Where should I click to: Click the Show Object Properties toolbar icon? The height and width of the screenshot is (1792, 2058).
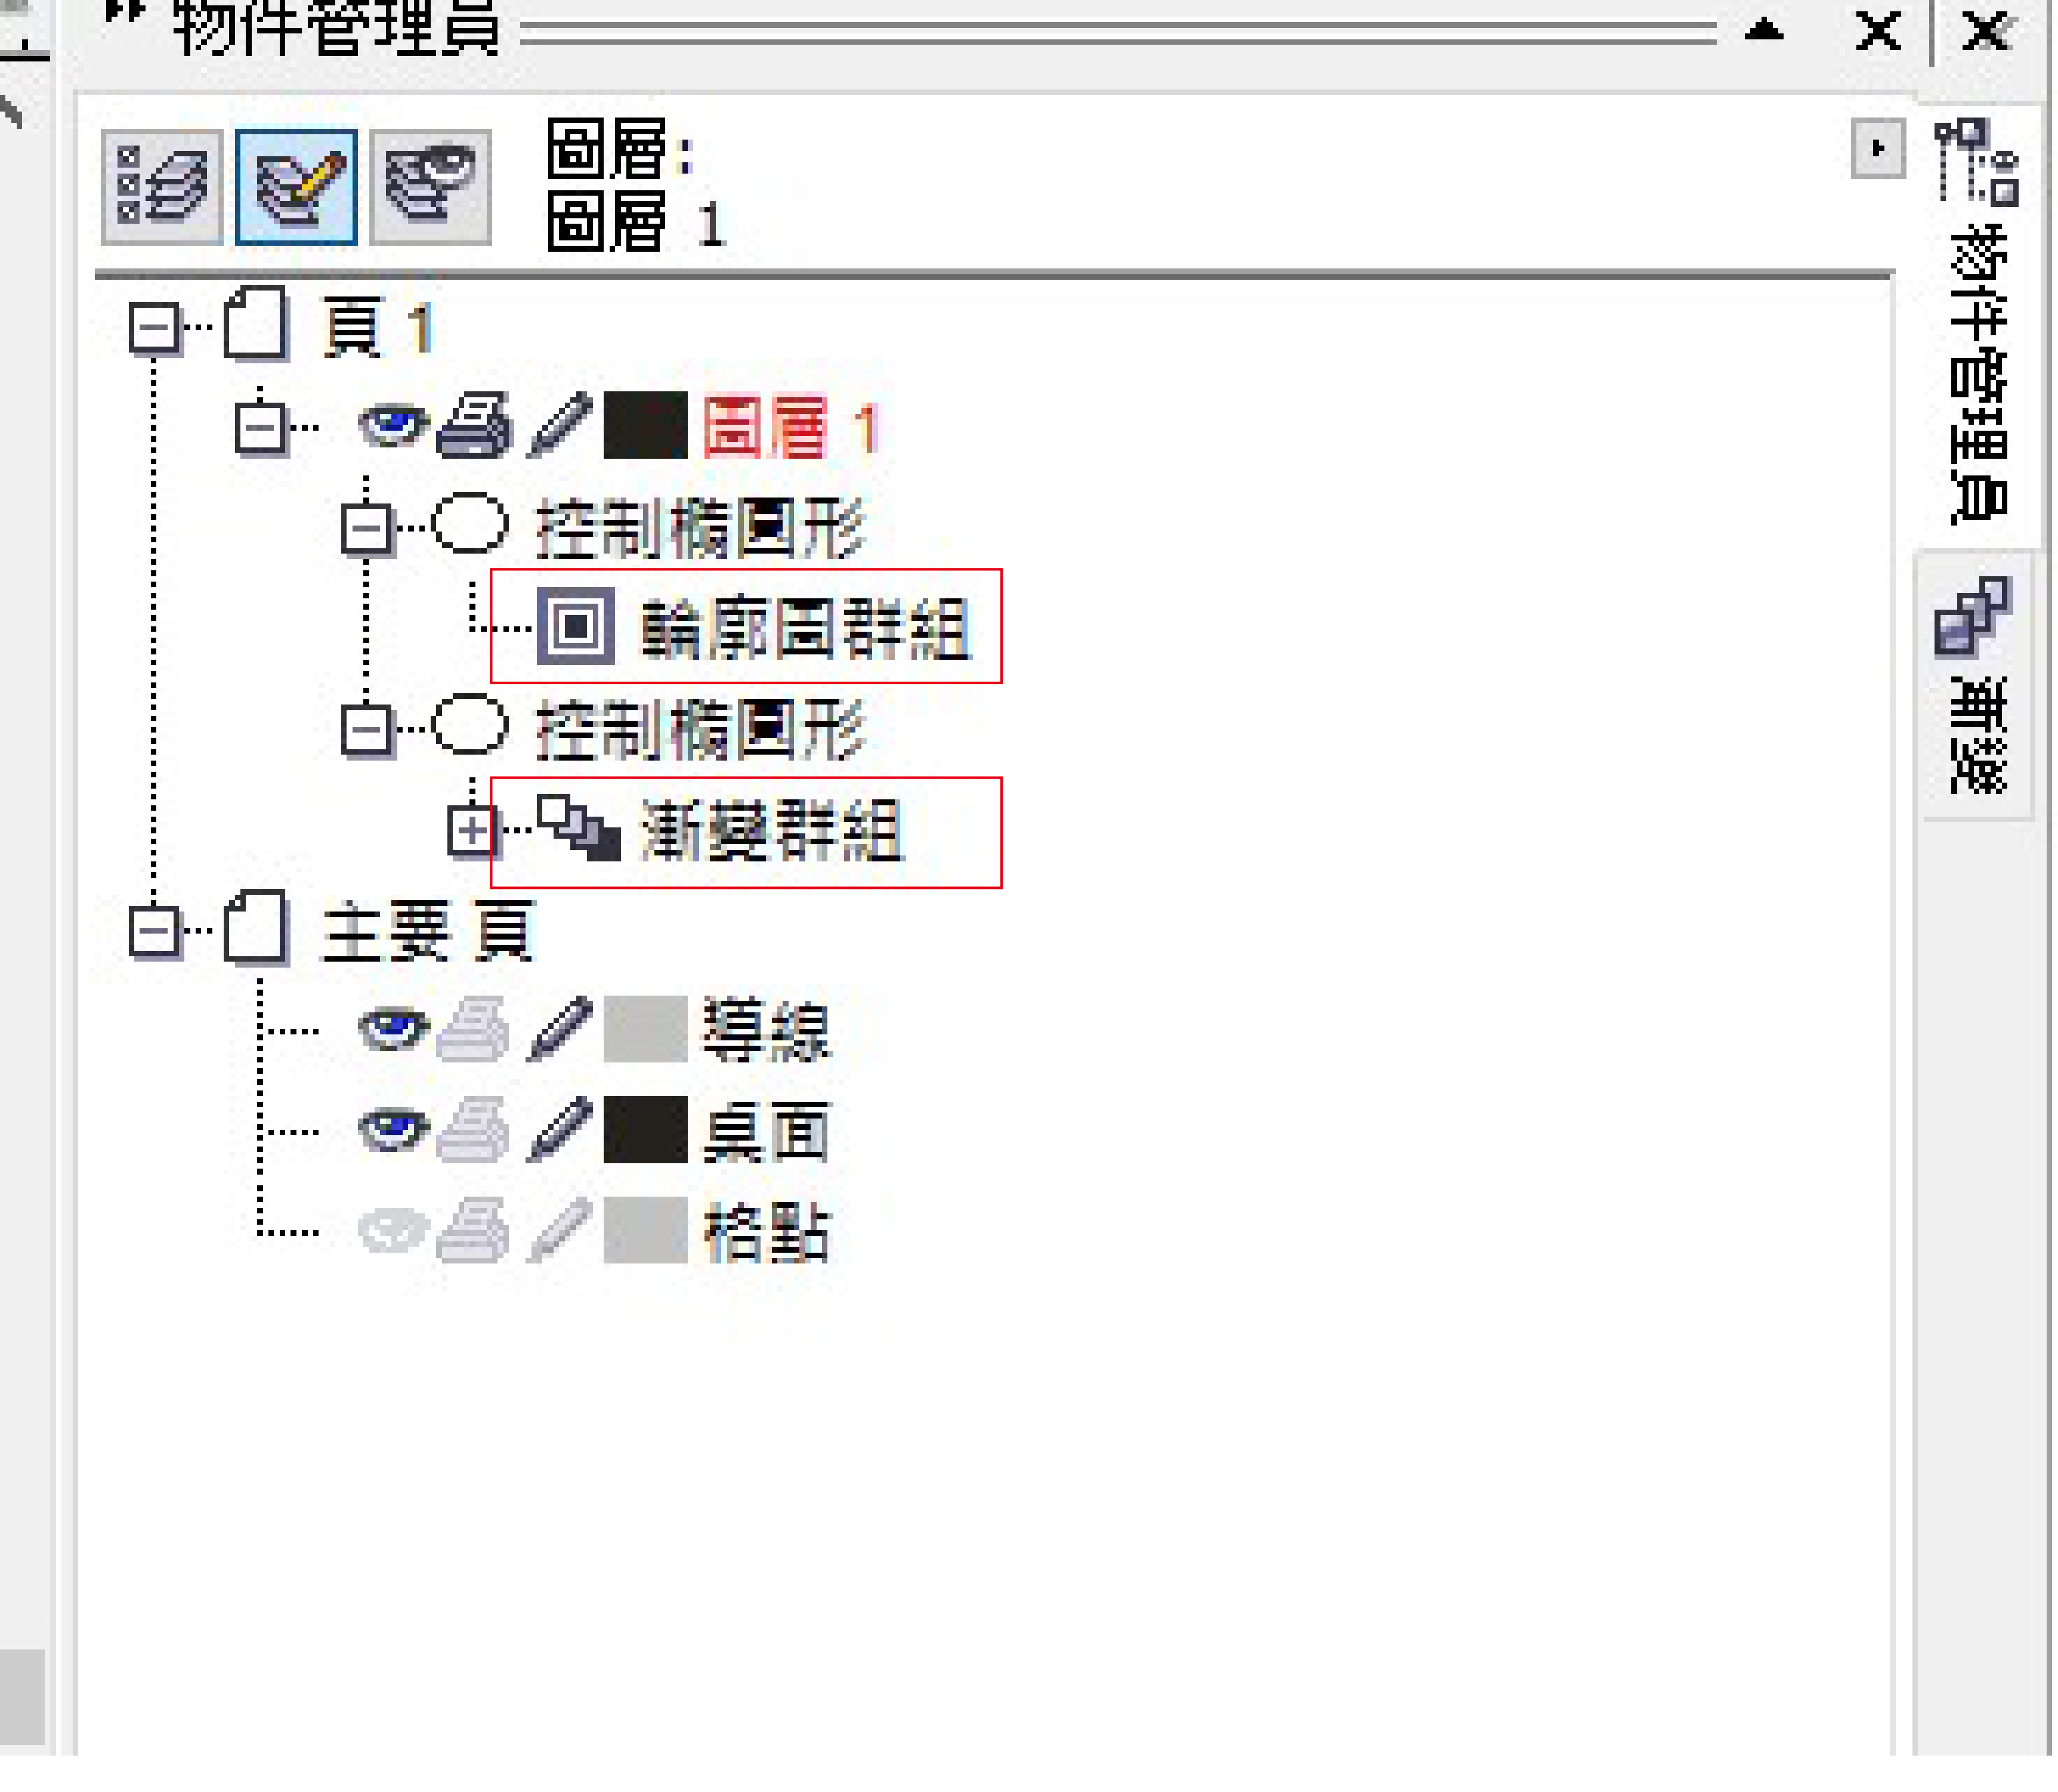[162, 186]
